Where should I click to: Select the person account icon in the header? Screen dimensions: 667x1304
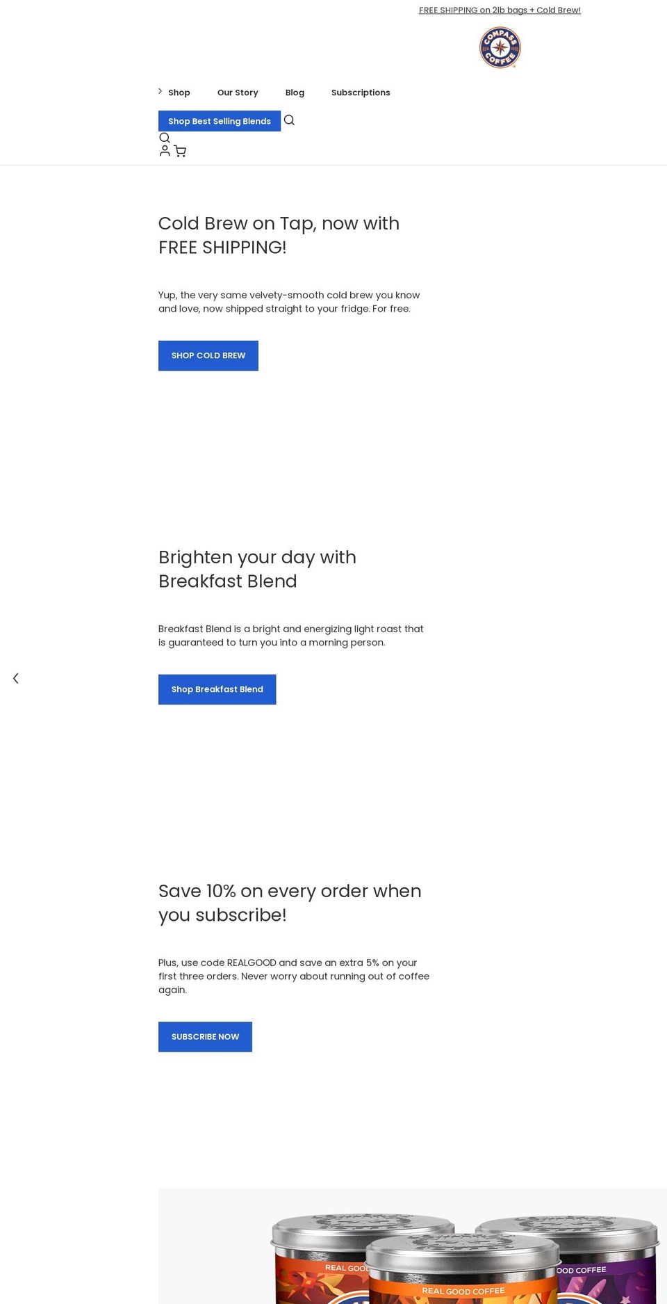pyautogui.click(x=165, y=150)
